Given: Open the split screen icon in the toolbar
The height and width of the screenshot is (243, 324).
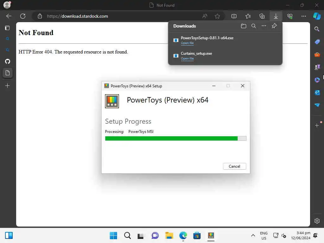Looking at the screenshot, I should (234, 16).
